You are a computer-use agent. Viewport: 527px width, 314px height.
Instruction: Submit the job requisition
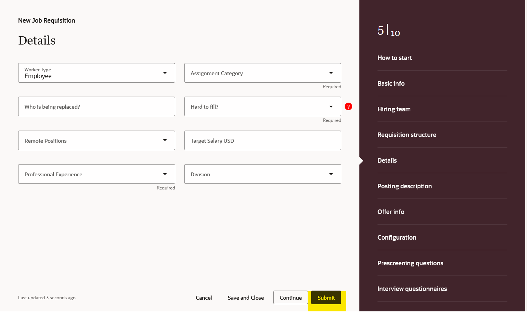pyautogui.click(x=326, y=298)
